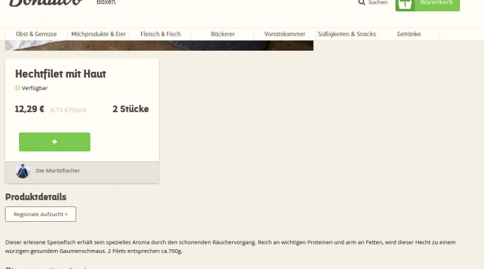This screenshot has width=484, height=269.
Task: Open the Fleisch & Fisch category
Action: tap(161, 34)
